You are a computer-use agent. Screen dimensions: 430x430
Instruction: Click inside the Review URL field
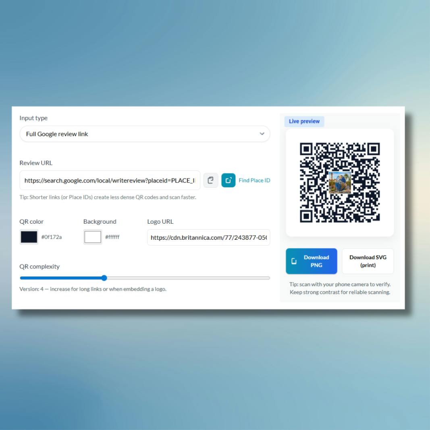coord(109,181)
